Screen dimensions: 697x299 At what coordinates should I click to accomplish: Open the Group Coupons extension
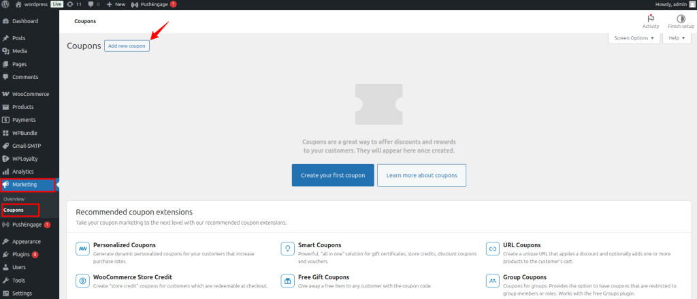(x=525, y=277)
